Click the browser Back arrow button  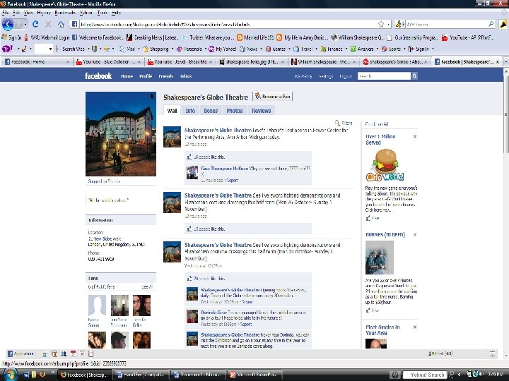pos(8,24)
